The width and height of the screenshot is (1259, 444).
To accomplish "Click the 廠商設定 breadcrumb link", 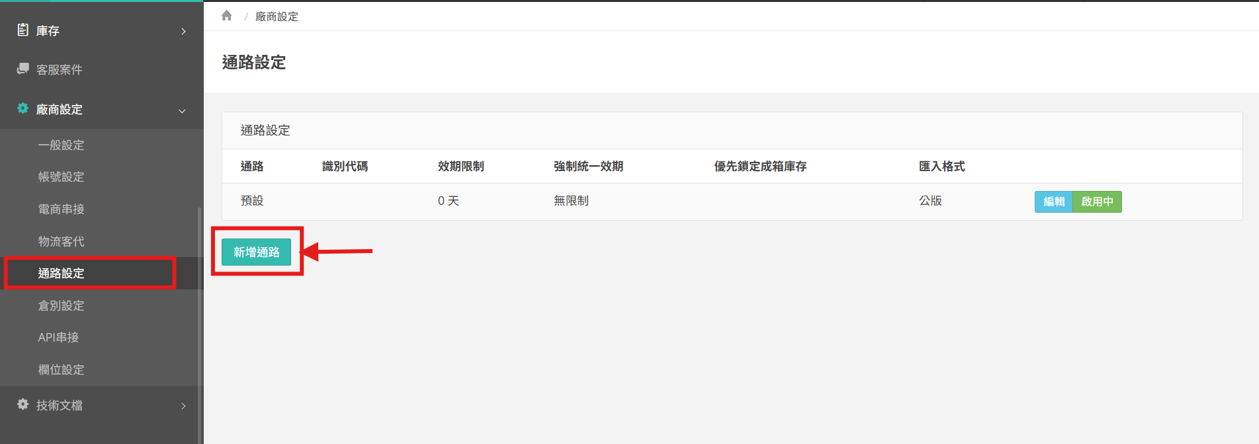I will pyautogui.click(x=277, y=17).
